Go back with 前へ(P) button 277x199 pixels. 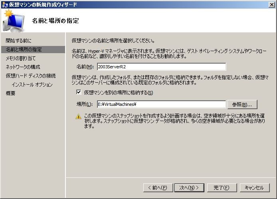point(158,188)
